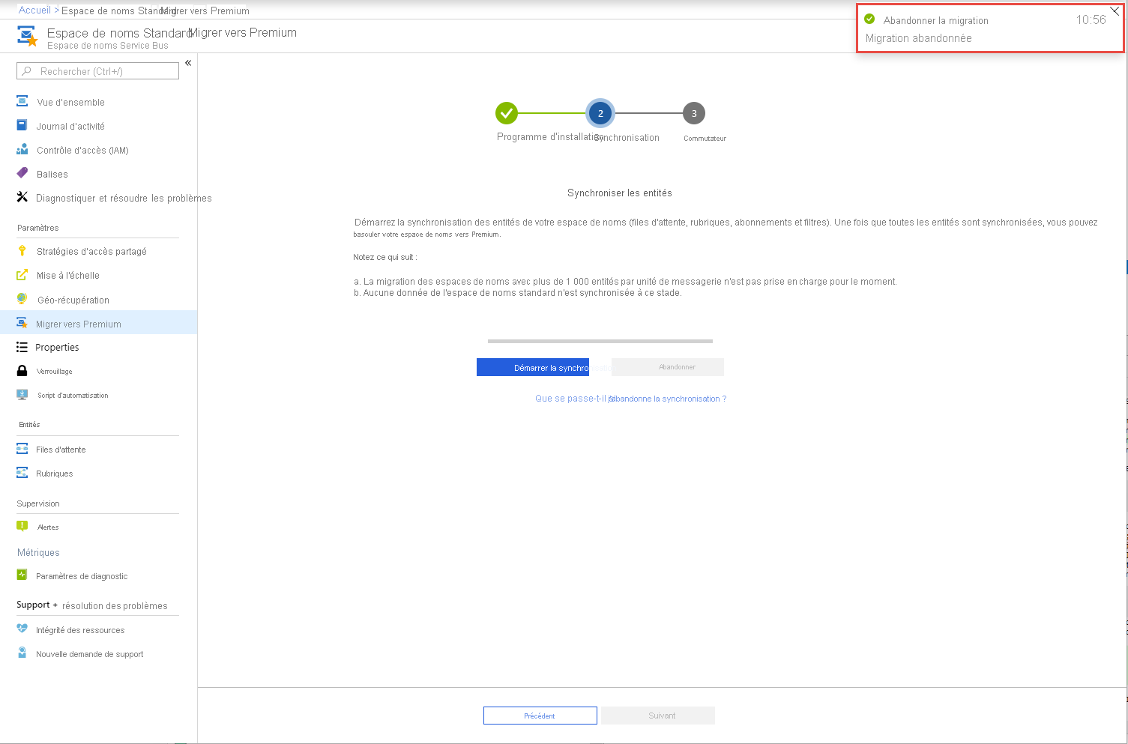Screen dimensions: 1128x744
Task: Select Files d'attente under Entités
Action: tap(61, 450)
